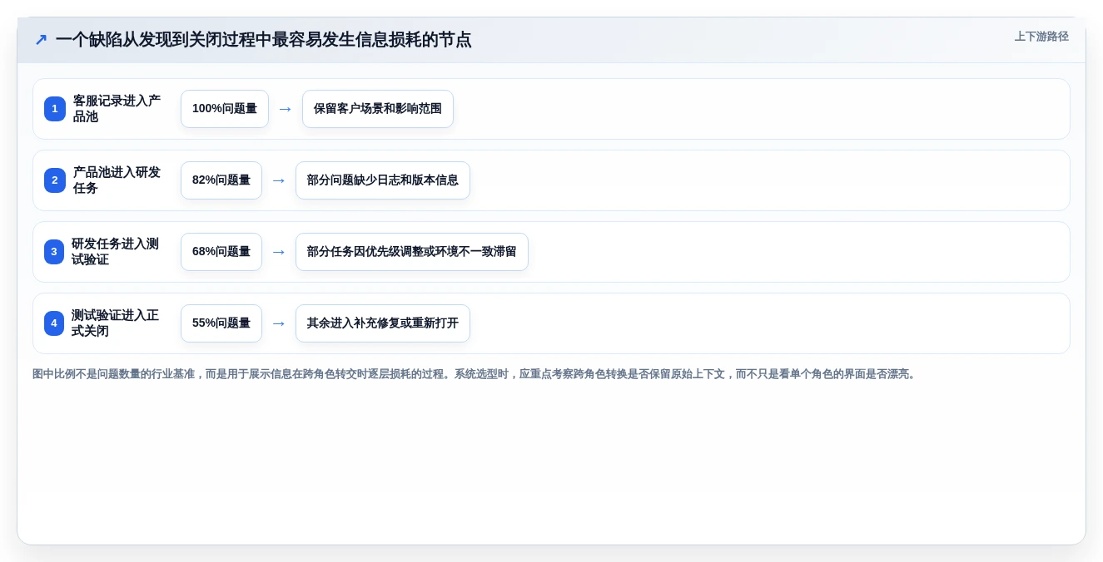
Task: Click the 测试验证进入正式关闭 step label
Action: point(115,323)
